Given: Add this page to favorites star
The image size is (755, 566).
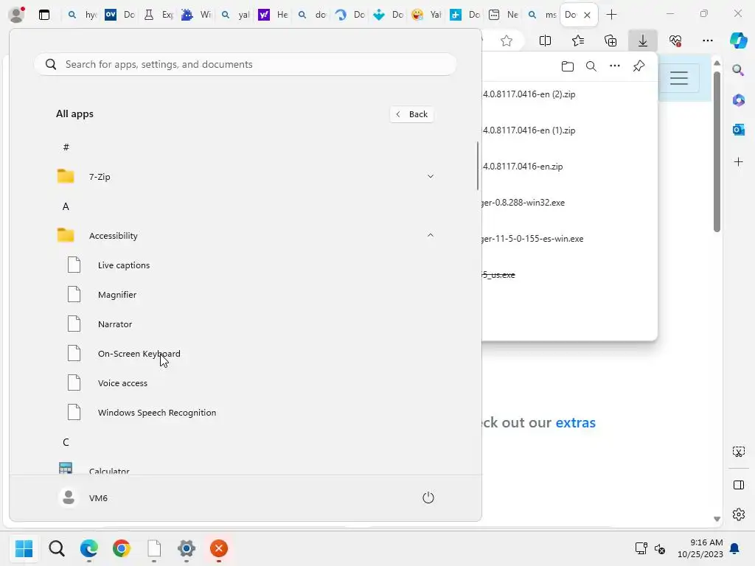Looking at the screenshot, I should pos(506,41).
